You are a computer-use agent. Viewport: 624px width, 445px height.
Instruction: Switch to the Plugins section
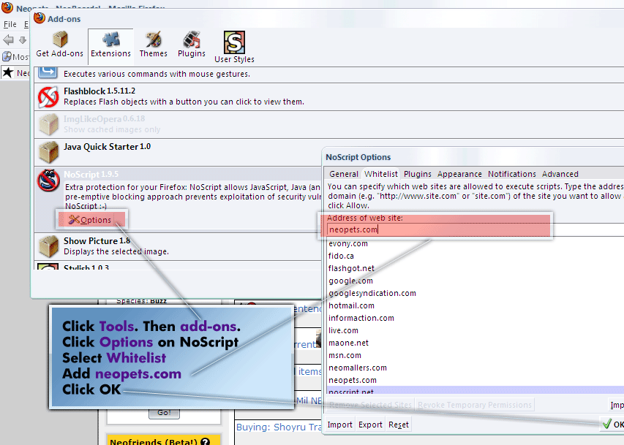coord(192,45)
